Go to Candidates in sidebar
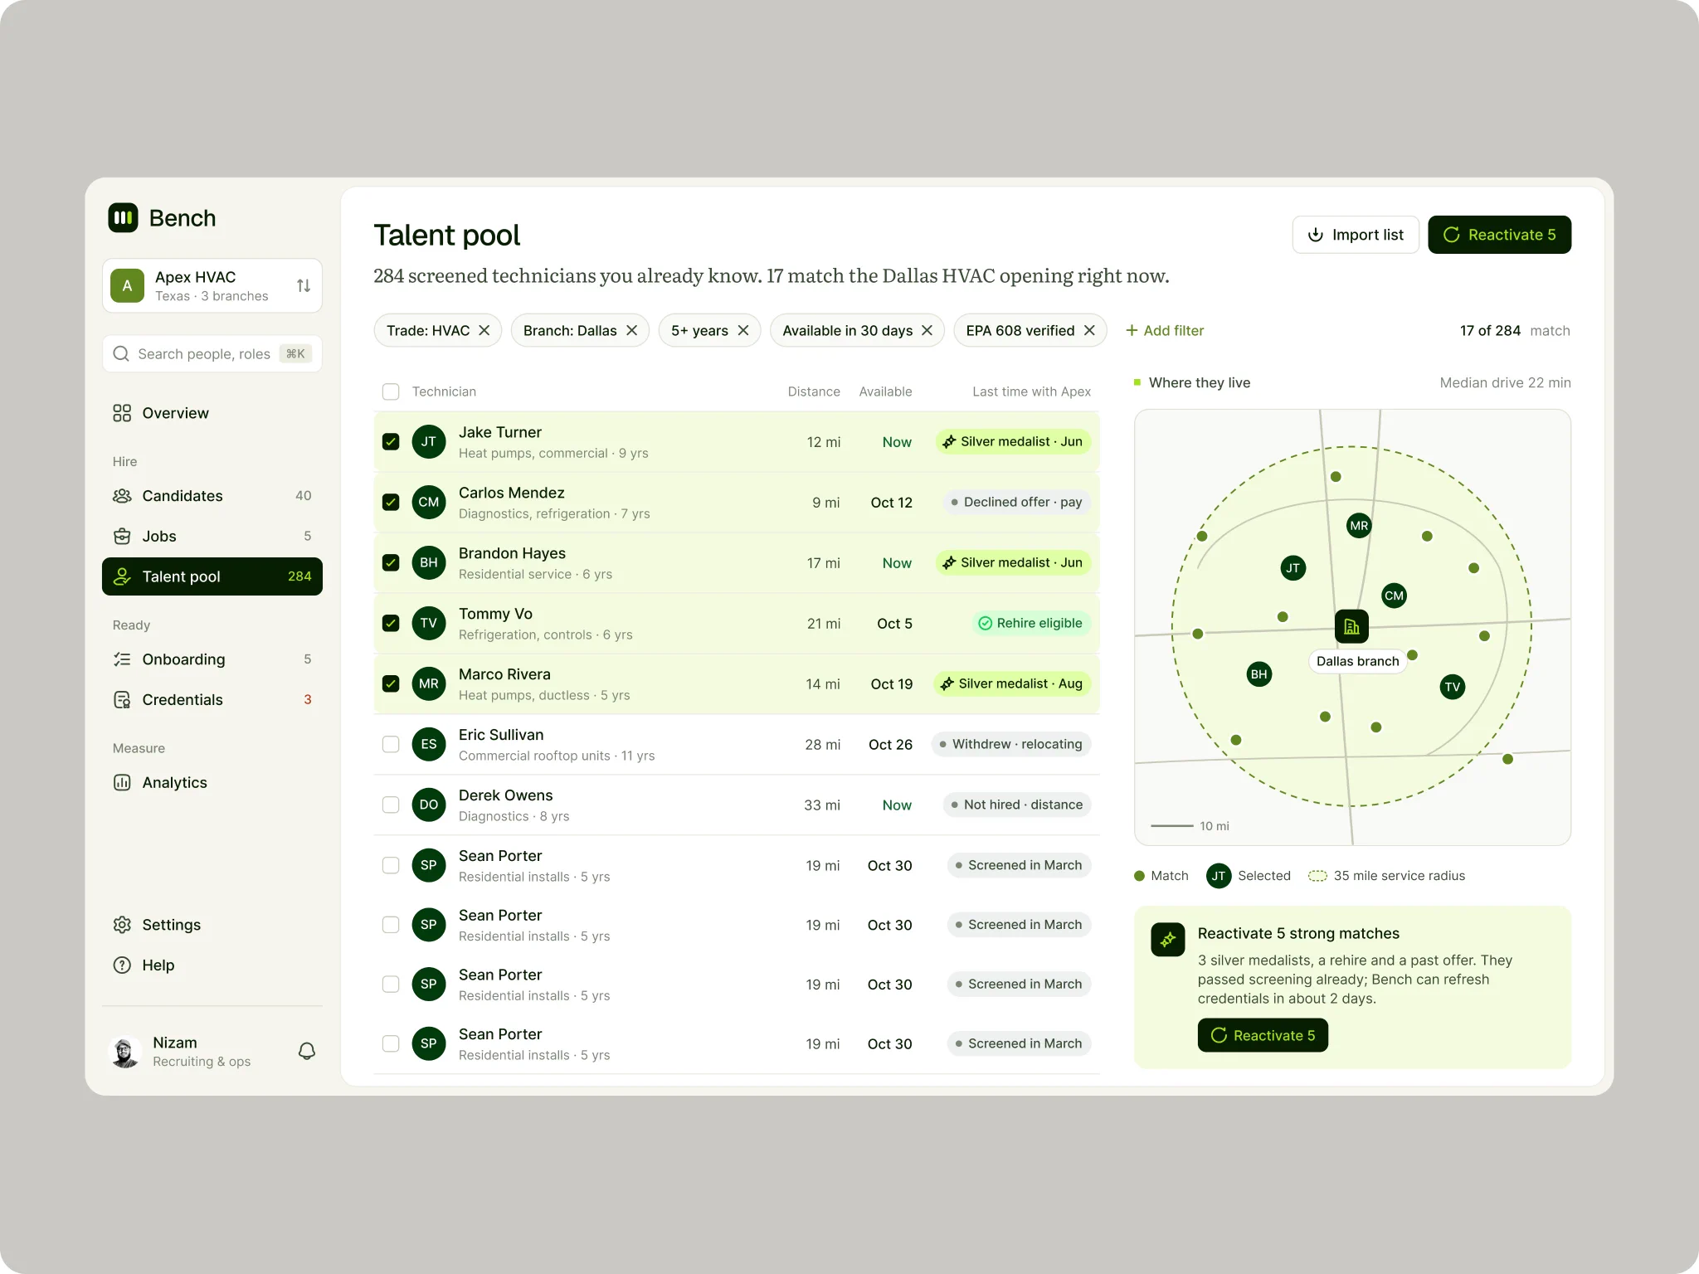 (x=212, y=496)
